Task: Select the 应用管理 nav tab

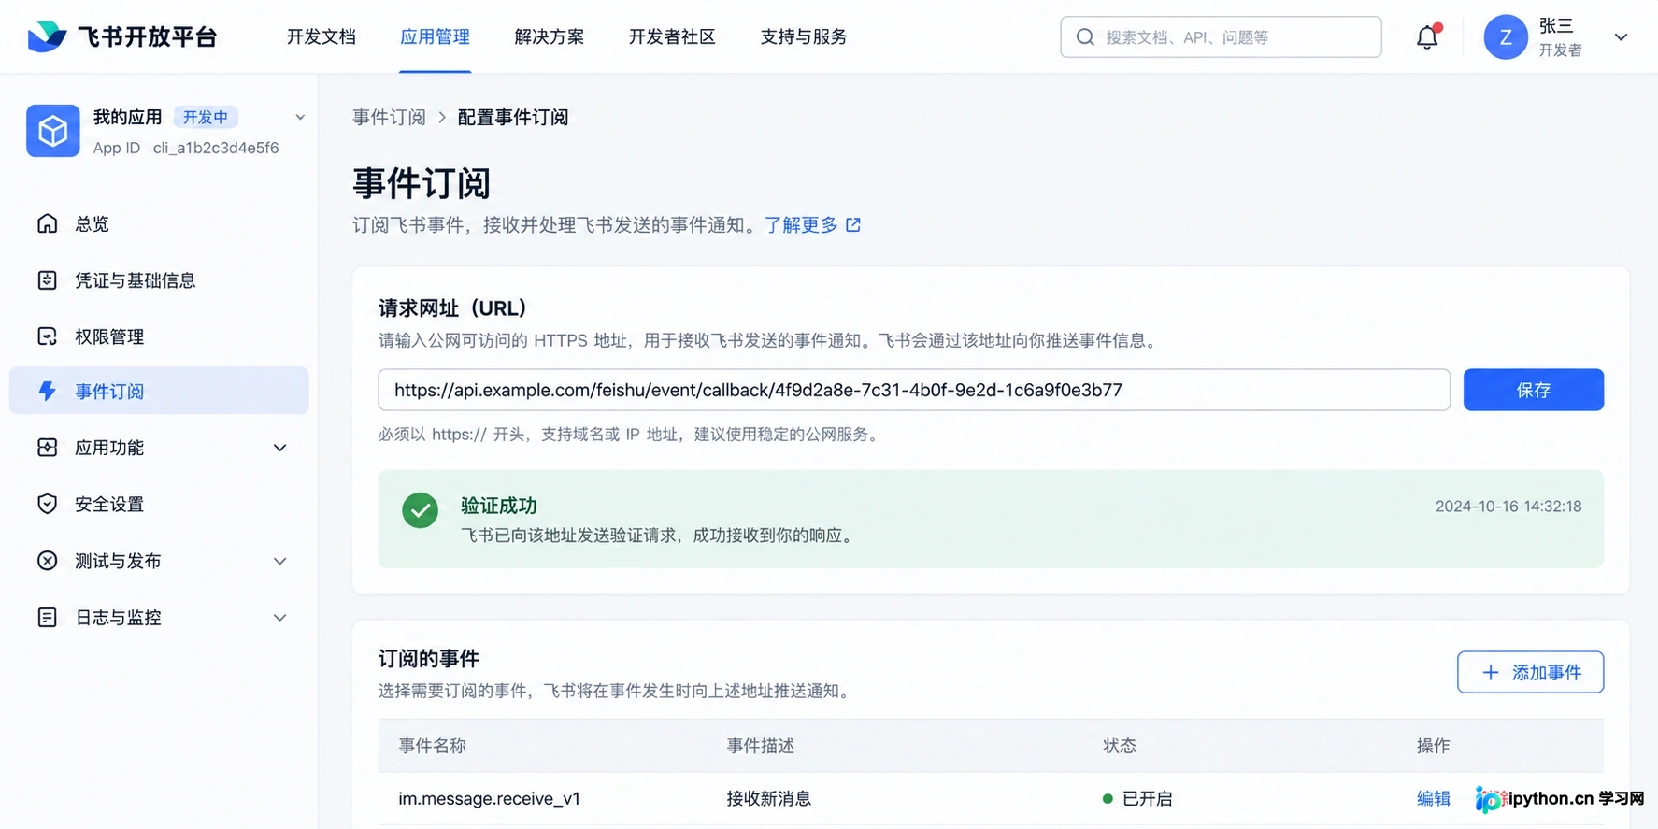Action: coord(435,36)
